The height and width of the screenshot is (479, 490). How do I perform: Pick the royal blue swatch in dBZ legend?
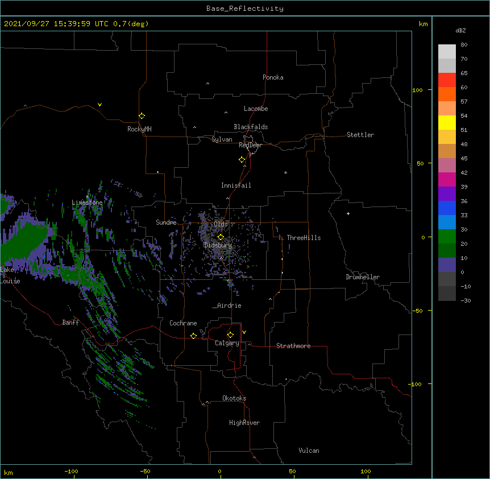[x=447, y=208]
